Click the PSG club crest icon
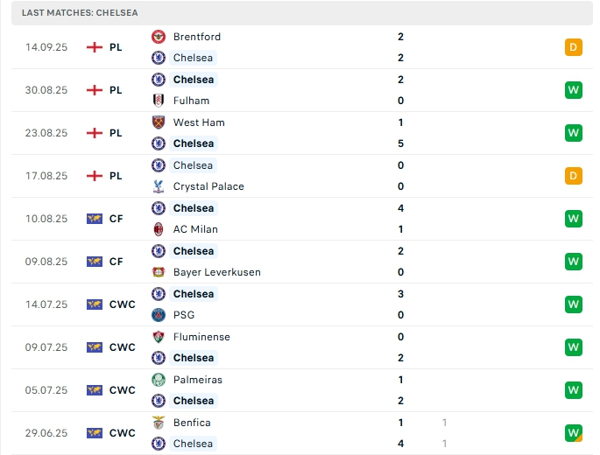Screen dimensions: 600x455 159,315
